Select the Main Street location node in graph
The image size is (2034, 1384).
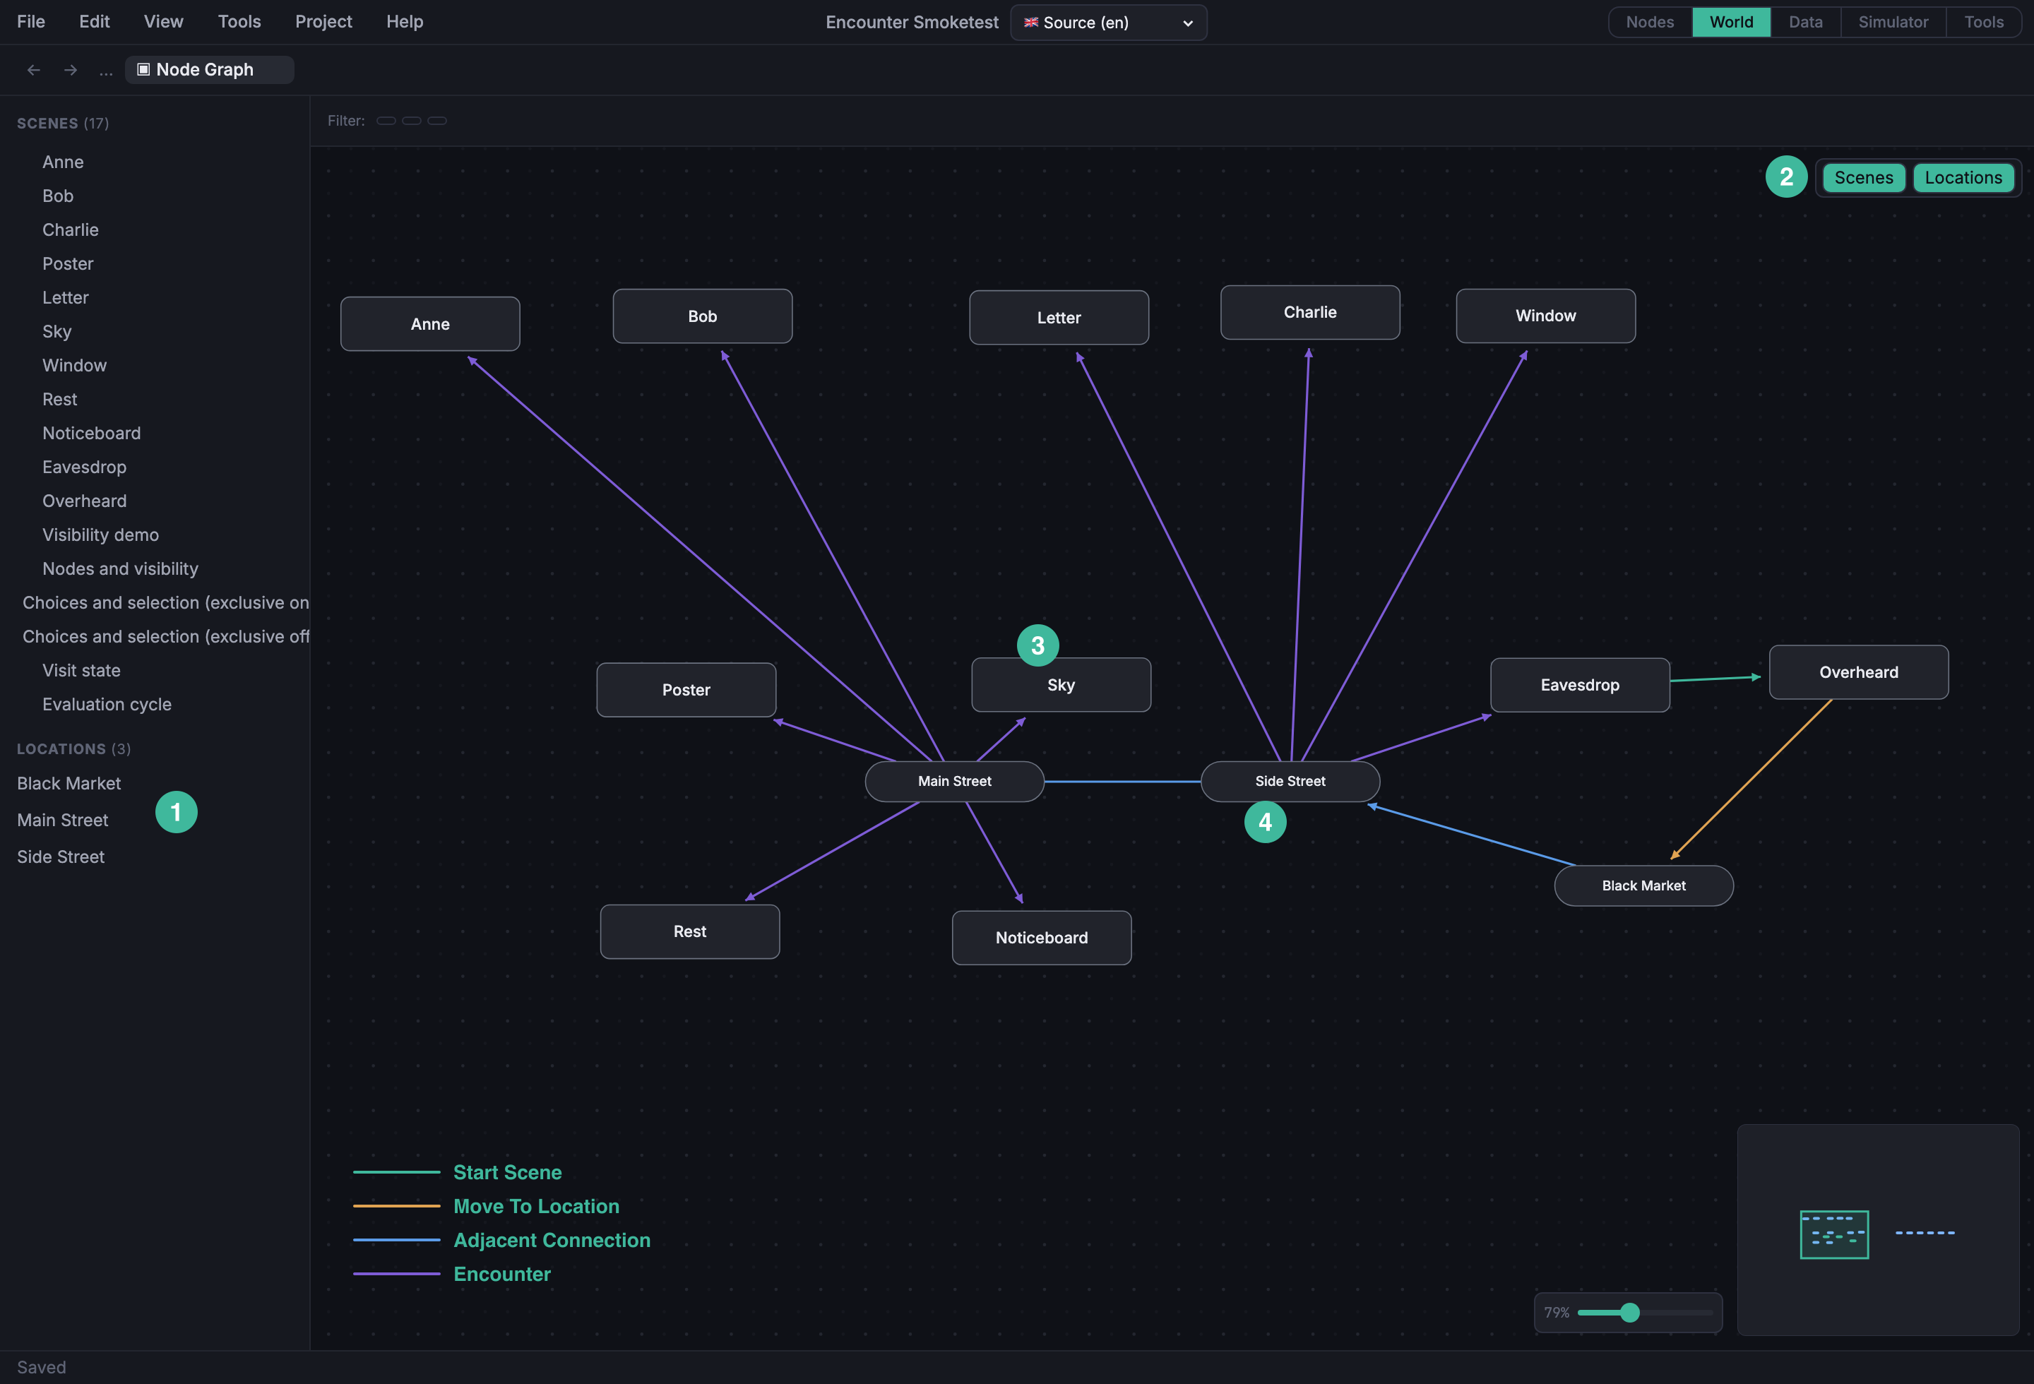click(955, 781)
